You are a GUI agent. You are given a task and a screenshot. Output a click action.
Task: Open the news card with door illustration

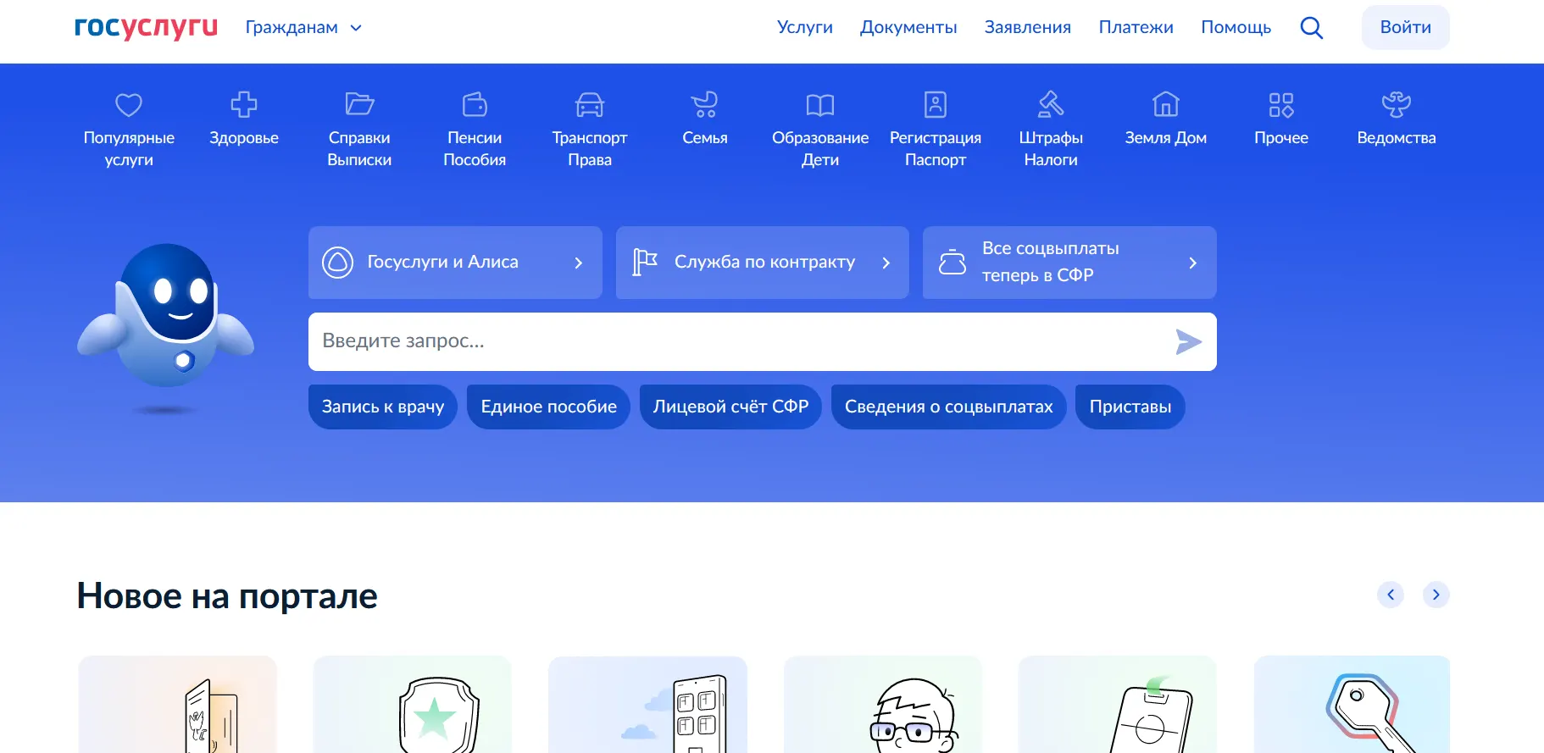(177, 705)
